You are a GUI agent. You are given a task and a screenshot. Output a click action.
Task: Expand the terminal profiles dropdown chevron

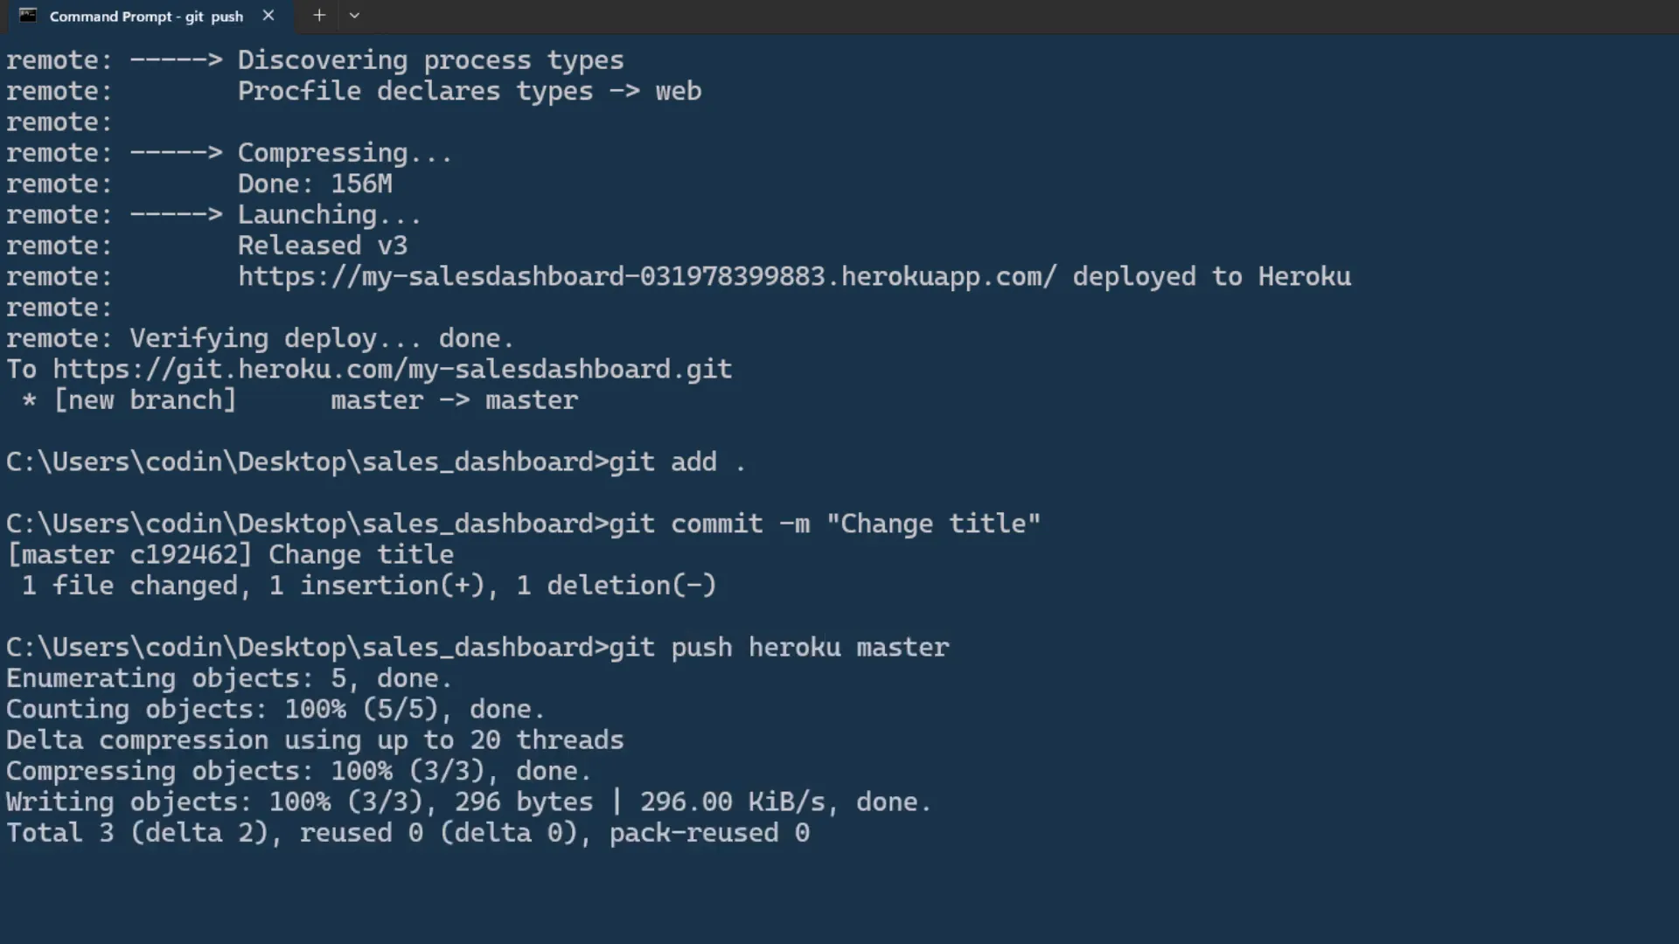354,16
